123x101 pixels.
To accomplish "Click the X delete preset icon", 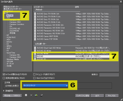I will click(31, 95).
